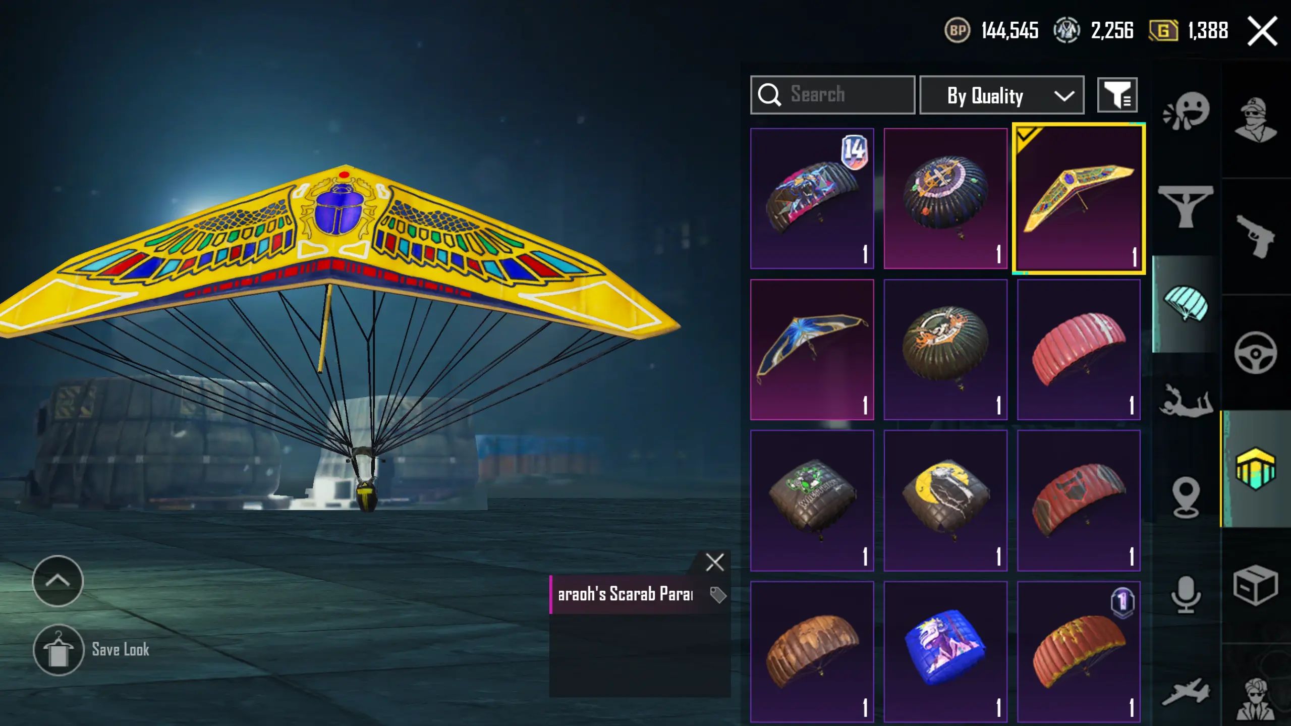The height and width of the screenshot is (726, 1291).
Task: Select the parachute category icon
Action: 1186,303
